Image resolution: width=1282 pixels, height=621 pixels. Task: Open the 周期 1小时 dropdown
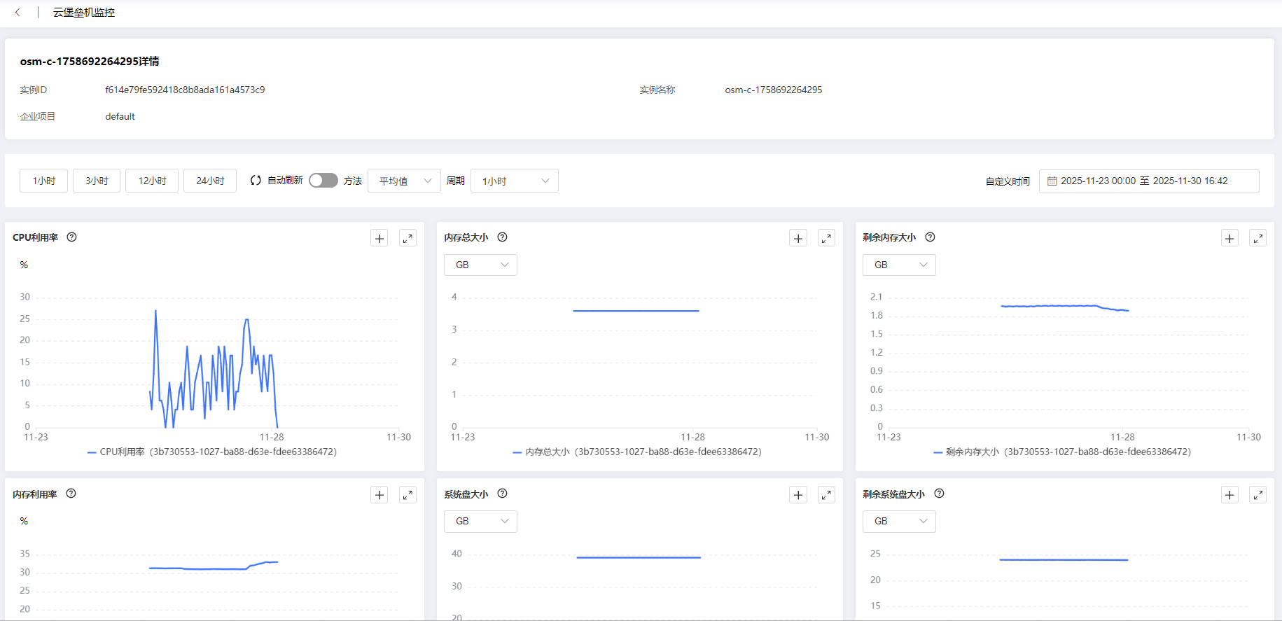point(515,181)
